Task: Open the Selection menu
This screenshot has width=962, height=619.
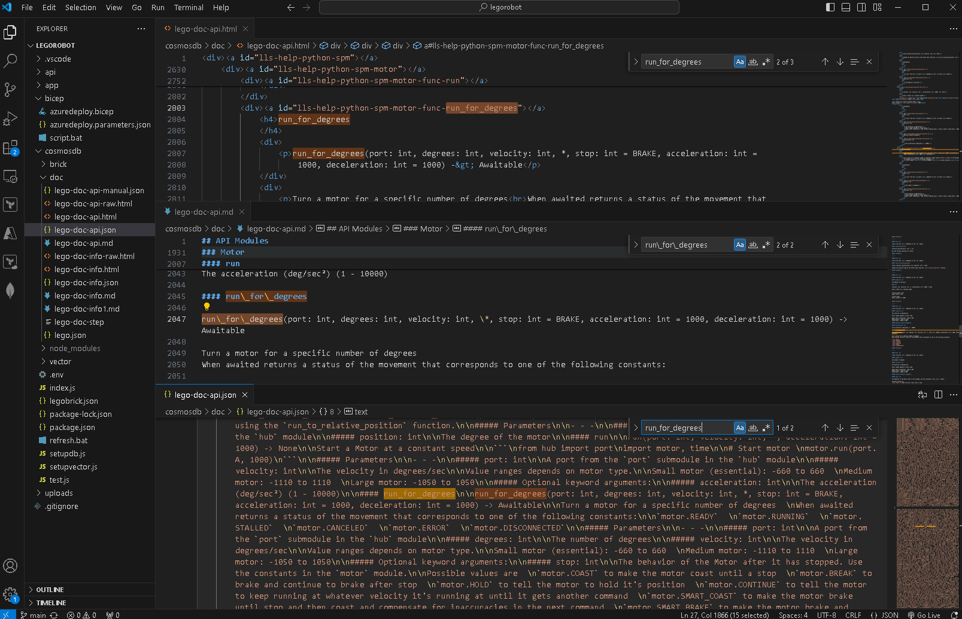Action: coord(81,7)
